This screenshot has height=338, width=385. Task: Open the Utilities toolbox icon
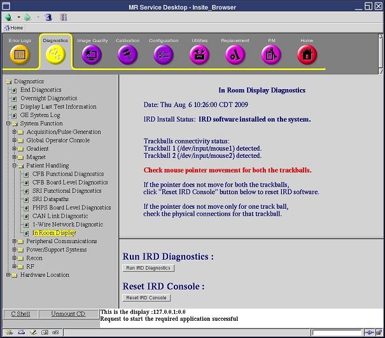[x=199, y=54]
